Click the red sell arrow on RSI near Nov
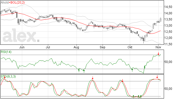 158,53
